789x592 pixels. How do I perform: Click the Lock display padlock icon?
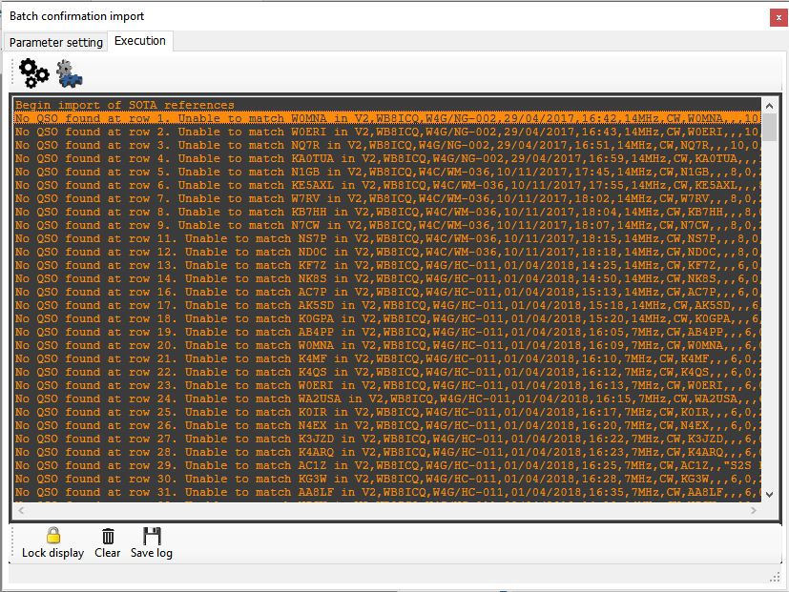click(53, 535)
